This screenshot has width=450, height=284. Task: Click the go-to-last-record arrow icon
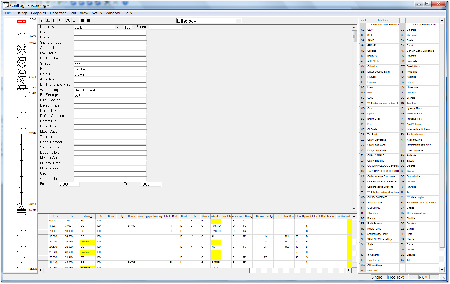point(48,20)
